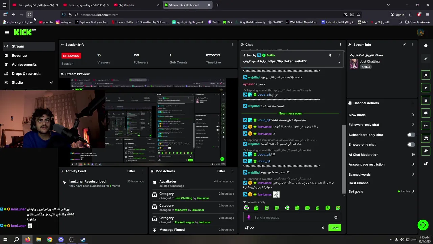Expand the pinned message chevron

[x=339, y=62]
